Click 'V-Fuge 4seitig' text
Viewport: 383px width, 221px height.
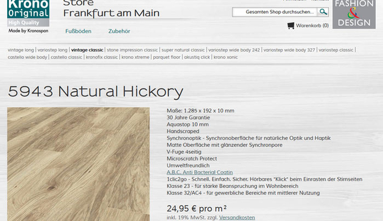click(184, 152)
